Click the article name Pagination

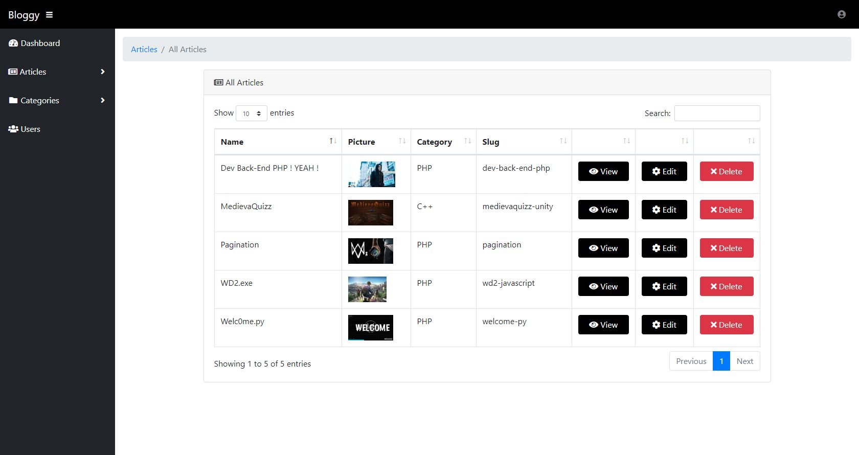[239, 244]
